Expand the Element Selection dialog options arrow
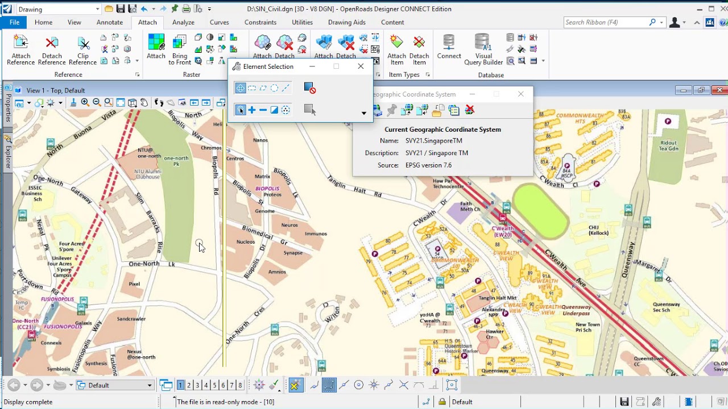Screen dimensions: 728x409 pyautogui.click(x=364, y=113)
